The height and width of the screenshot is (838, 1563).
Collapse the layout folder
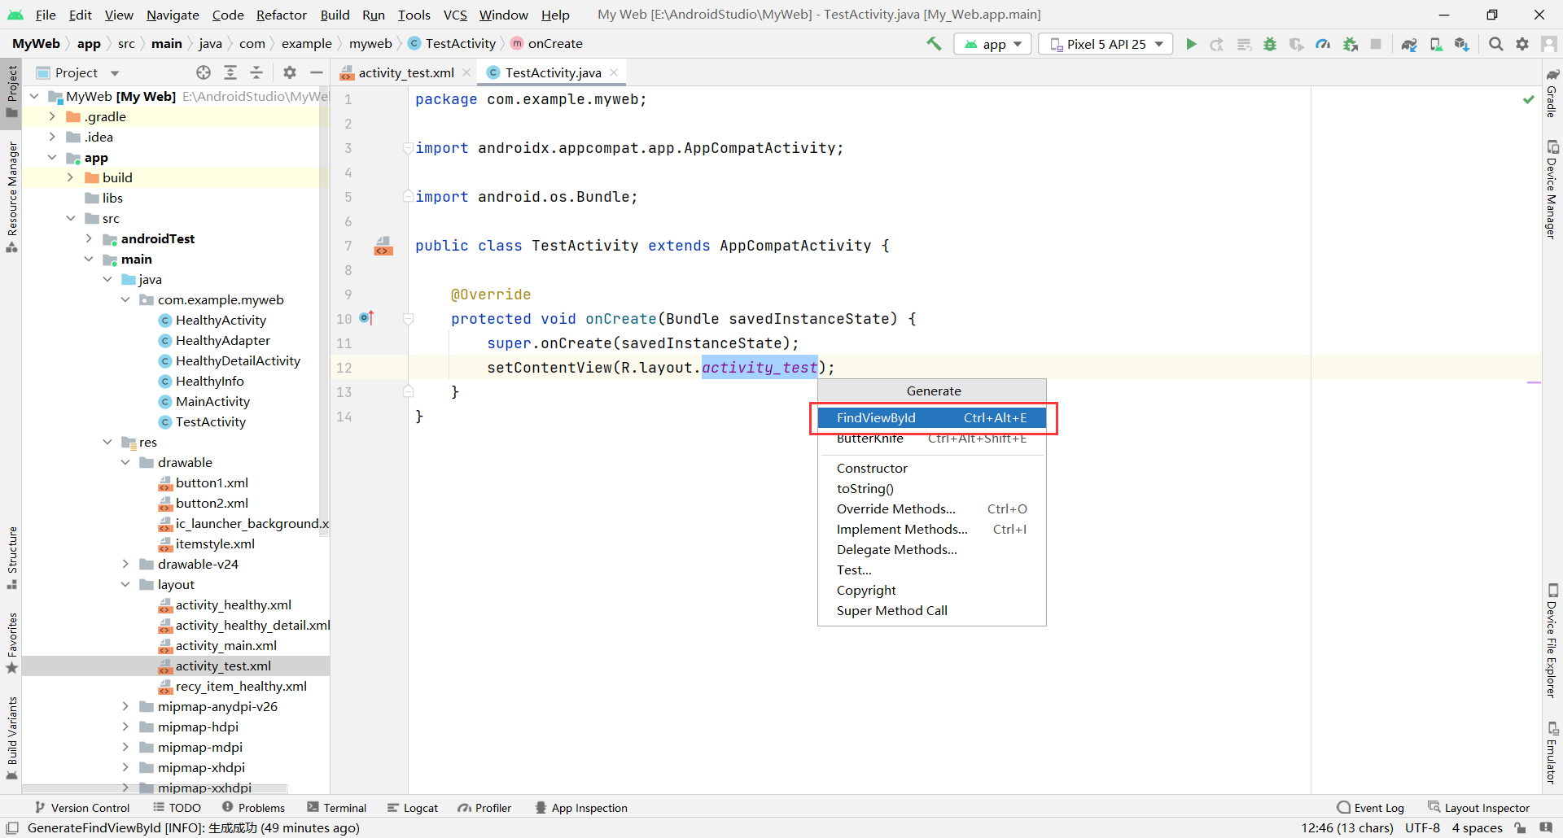[125, 584]
